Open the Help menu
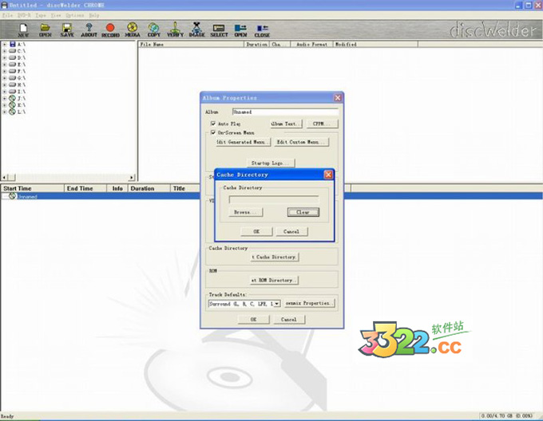 [x=94, y=15]
